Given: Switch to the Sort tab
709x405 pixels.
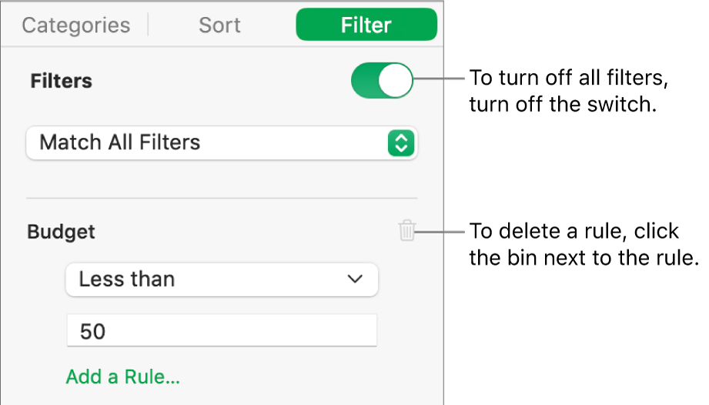Looking at the screenshot, I should pyautogui.click(x=219, y=25).
